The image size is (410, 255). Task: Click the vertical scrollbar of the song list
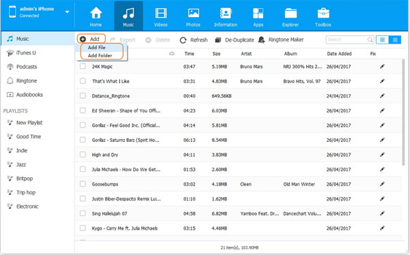tap(403, 112)
